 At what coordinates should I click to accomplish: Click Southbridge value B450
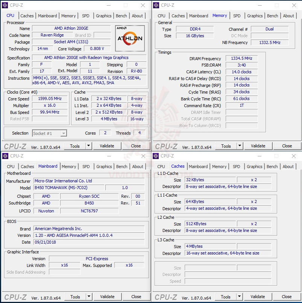point(90,203)
